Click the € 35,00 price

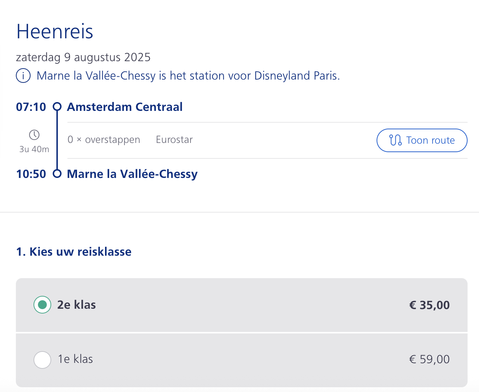click(430, 305)
